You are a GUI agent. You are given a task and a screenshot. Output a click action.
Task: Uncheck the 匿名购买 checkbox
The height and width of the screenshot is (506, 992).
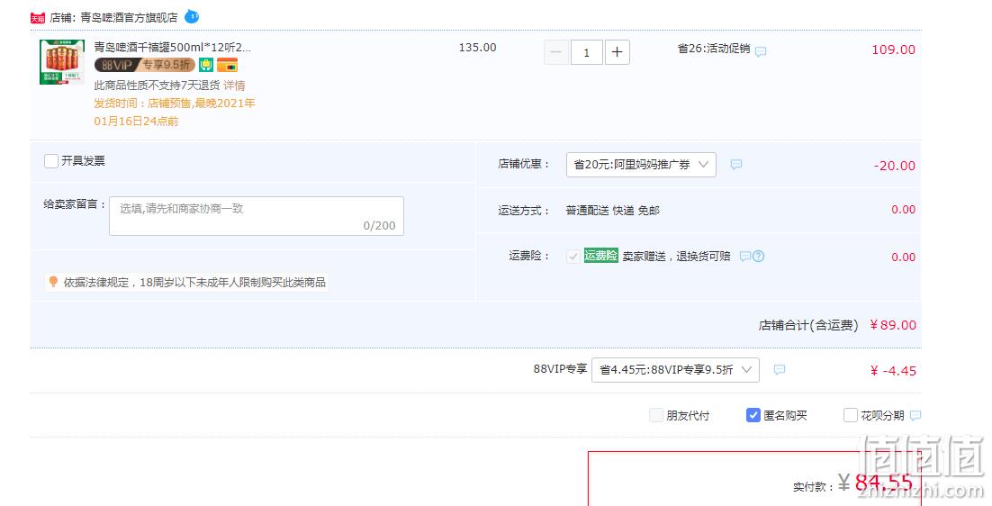pyautogui.click(x=753, y=415)
